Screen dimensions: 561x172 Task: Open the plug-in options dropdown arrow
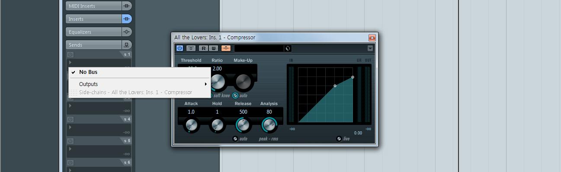pyautogui.click(x=370, y=48)
